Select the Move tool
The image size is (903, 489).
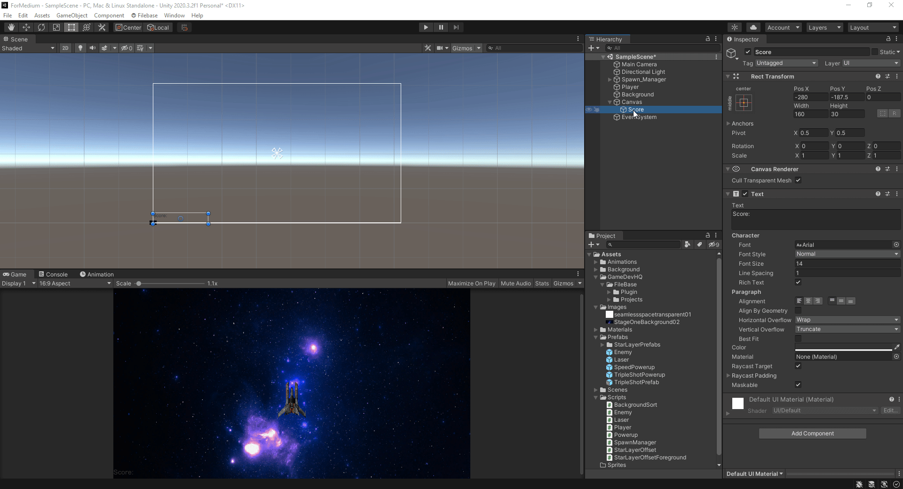(26, 27)
